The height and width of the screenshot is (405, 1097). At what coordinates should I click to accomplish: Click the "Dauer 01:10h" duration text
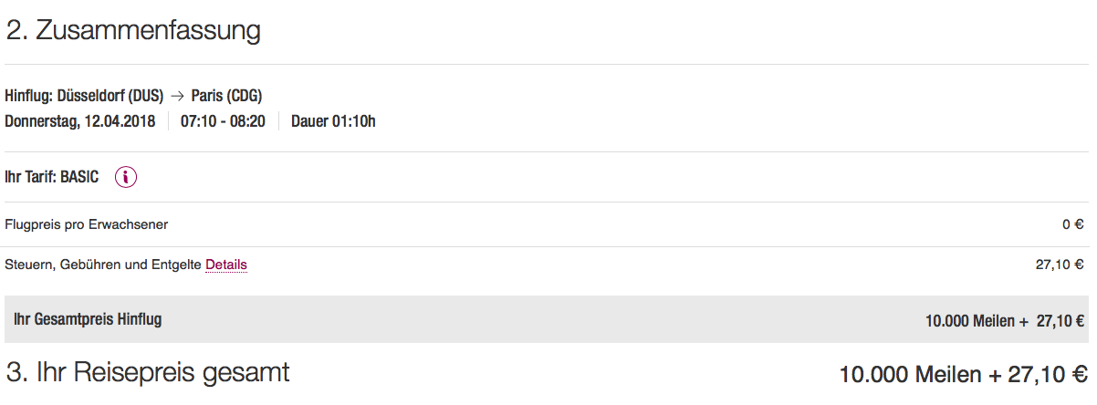pyautogui.click(x=333, y=120)
